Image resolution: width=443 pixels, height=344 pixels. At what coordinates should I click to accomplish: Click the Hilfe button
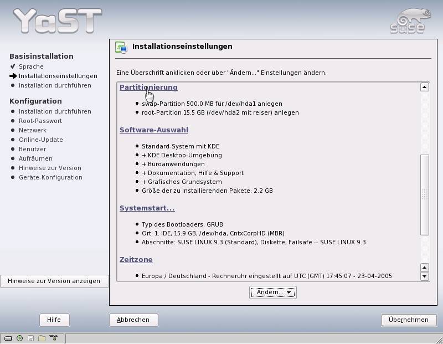[54, 320]
